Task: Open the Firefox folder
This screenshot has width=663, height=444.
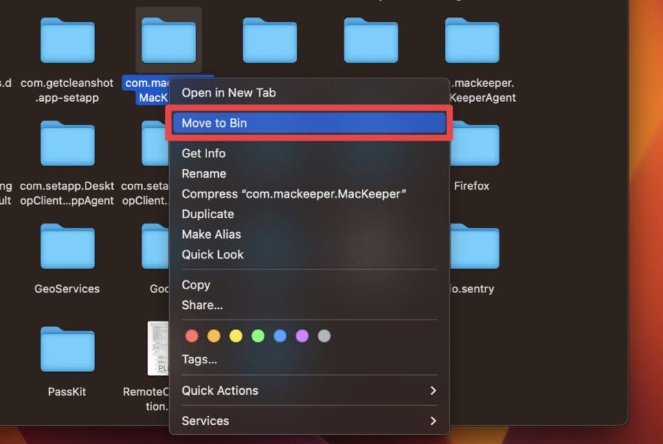Action: click(x=473, y=144)
